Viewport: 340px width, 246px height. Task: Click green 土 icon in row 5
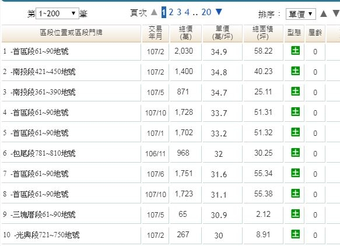tap(295, 132)
